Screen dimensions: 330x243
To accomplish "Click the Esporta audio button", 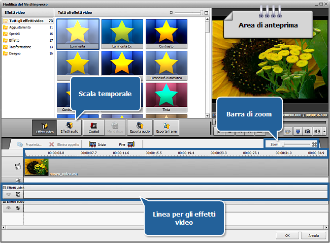I will pos(140,128).
